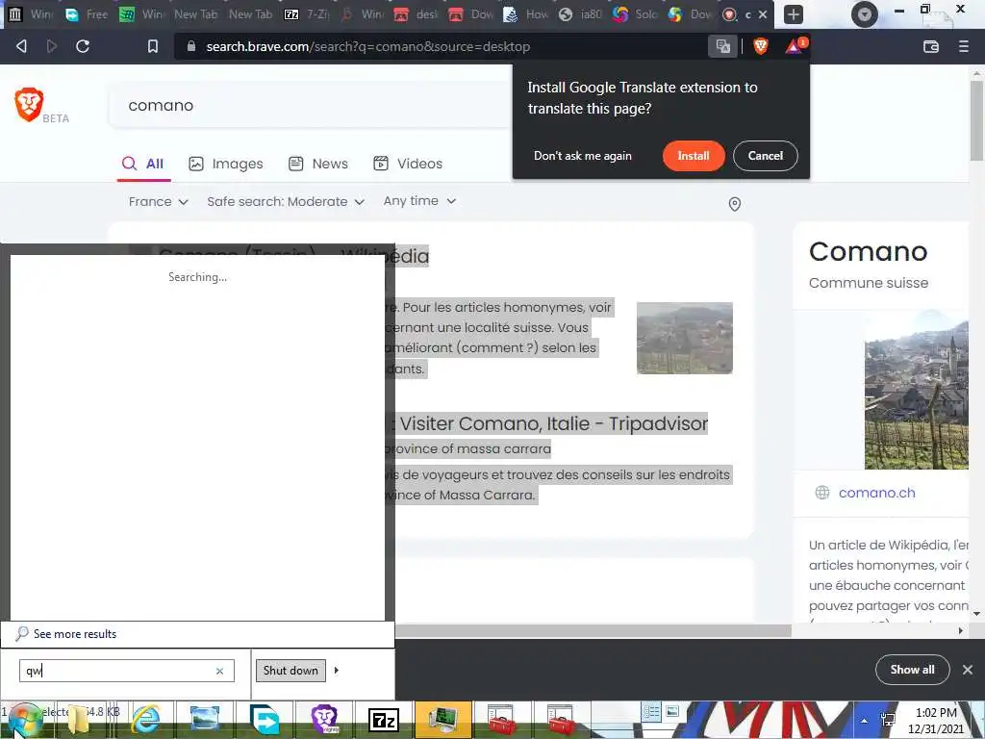
Task: Open the blue arrow app on taskbar
Action: point(265,720)
